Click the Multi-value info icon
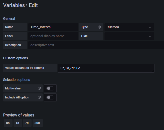Viewport: 164px width, 130px height. 39,88
